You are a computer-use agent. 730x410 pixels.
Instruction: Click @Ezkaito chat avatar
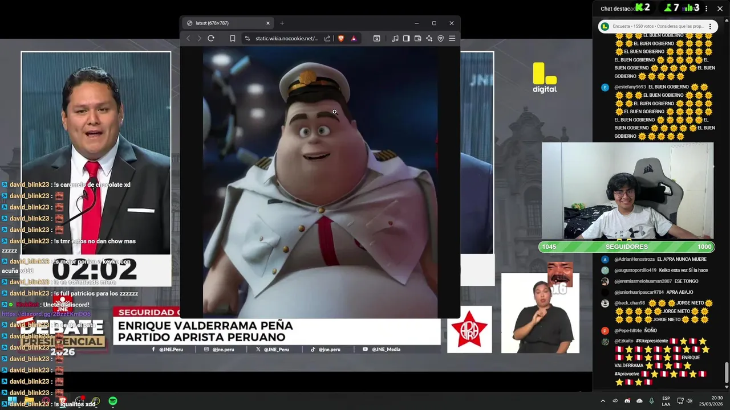pyautogui.click(x=605, y=341)
